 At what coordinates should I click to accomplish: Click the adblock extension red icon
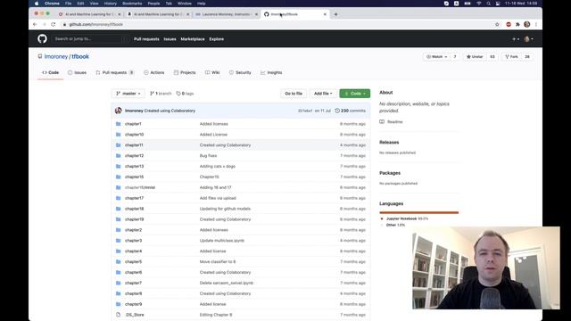coord(509,24)
